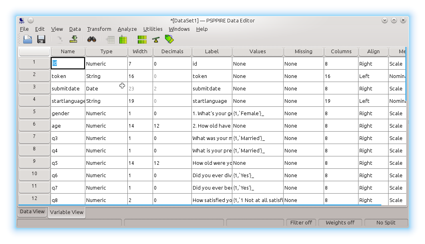Select row header 5 for gender
Screen dimensions: 425x244
(x=34, y=113)
